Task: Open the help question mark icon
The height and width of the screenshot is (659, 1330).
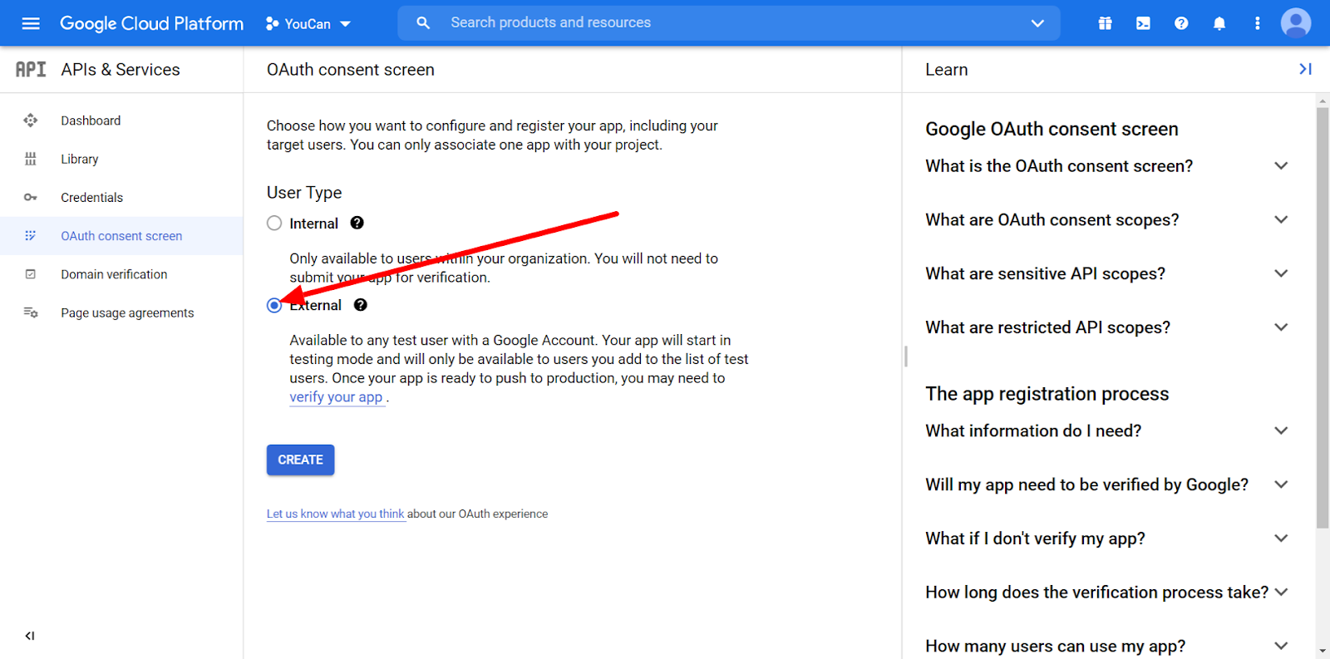Action: [x=1181, y=23]
